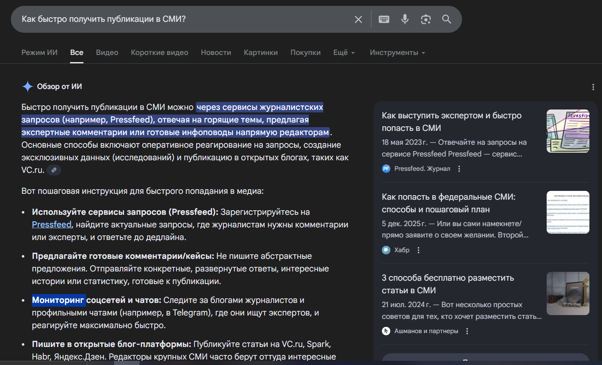Open the on-screen keyboard input tool
Screen dimensions: 602x365
click(384, 19)
